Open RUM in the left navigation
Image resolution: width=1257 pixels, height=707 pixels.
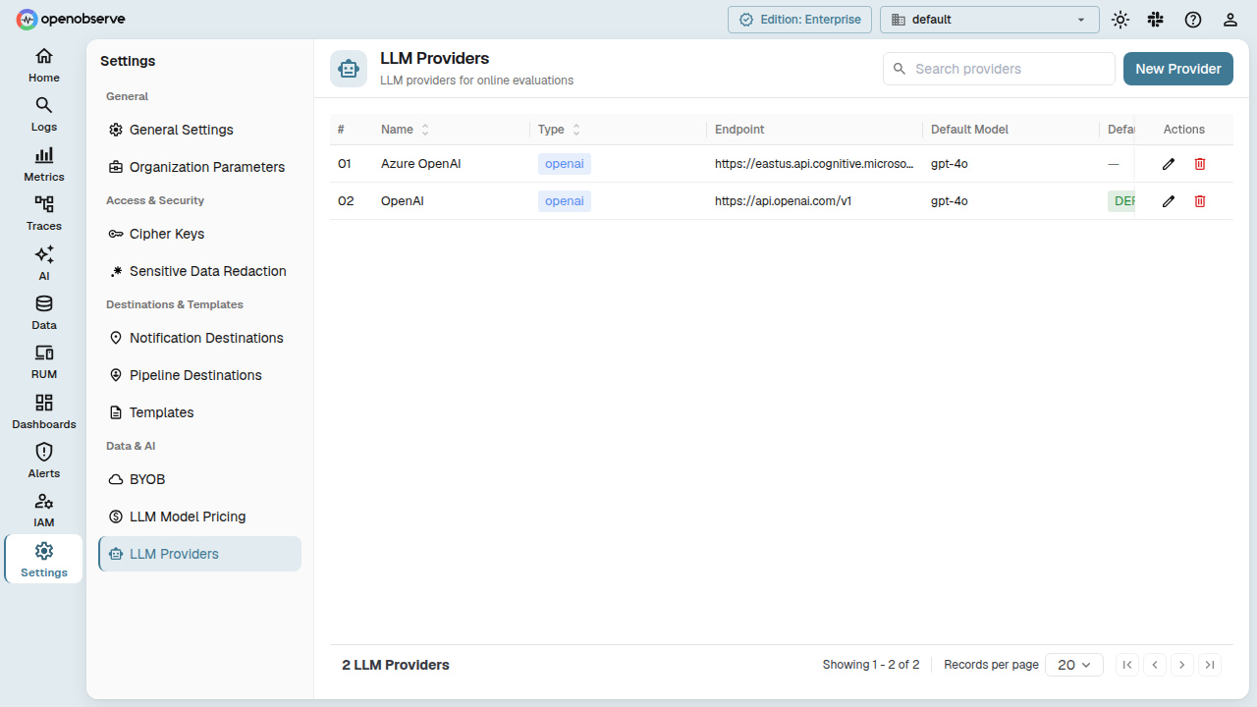(x=43, y=361)
